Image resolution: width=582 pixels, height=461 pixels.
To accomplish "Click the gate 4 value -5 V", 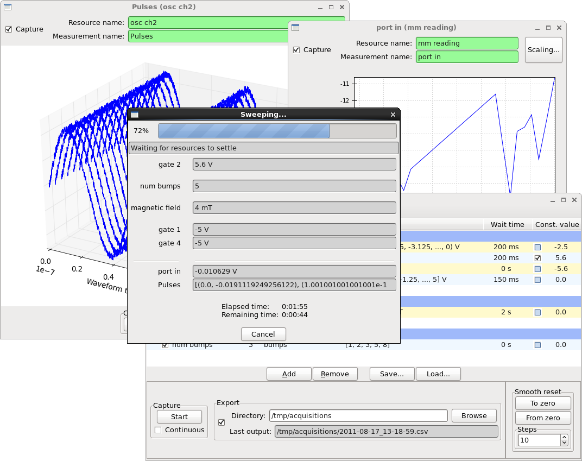I will point(294,243).
